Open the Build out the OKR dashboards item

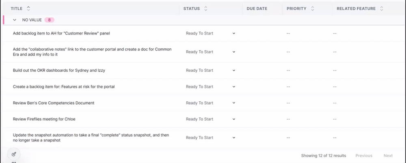click(59, 71)
